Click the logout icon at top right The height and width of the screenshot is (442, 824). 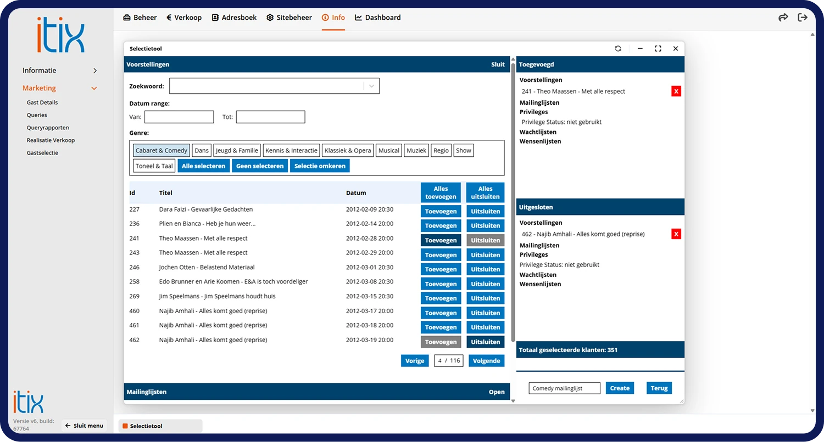click(x=803, y=18)
